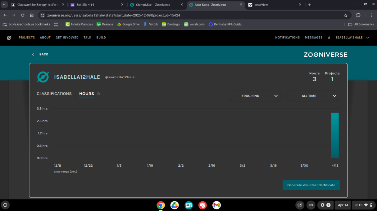Open Desmos bookmark
Image resolution: width=377 pixels, height=211 pixels.
pos(105,24)
